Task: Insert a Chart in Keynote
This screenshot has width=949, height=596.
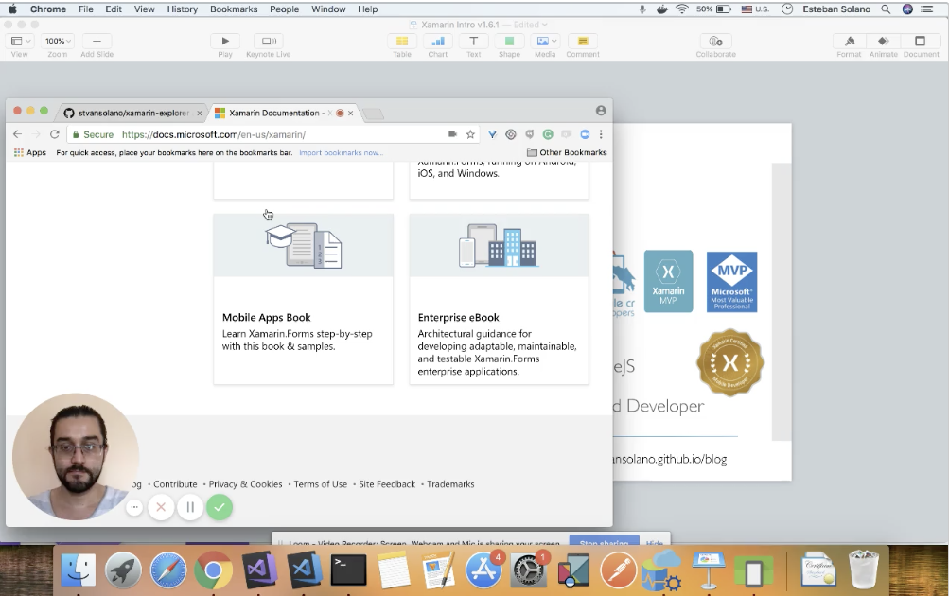Action: [x=437, y=42]
